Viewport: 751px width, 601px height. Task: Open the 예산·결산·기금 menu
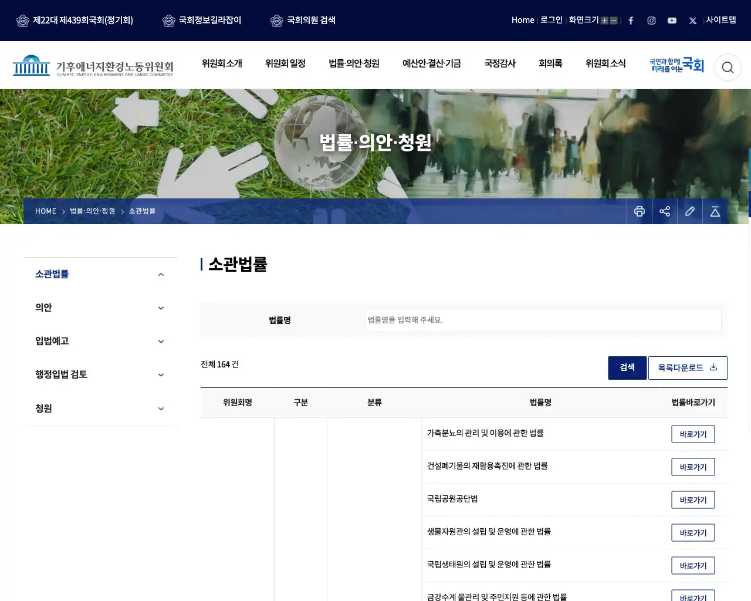point(432,63)
